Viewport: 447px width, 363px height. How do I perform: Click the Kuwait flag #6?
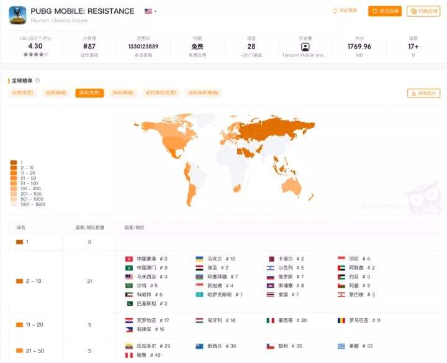click(129, 295)
